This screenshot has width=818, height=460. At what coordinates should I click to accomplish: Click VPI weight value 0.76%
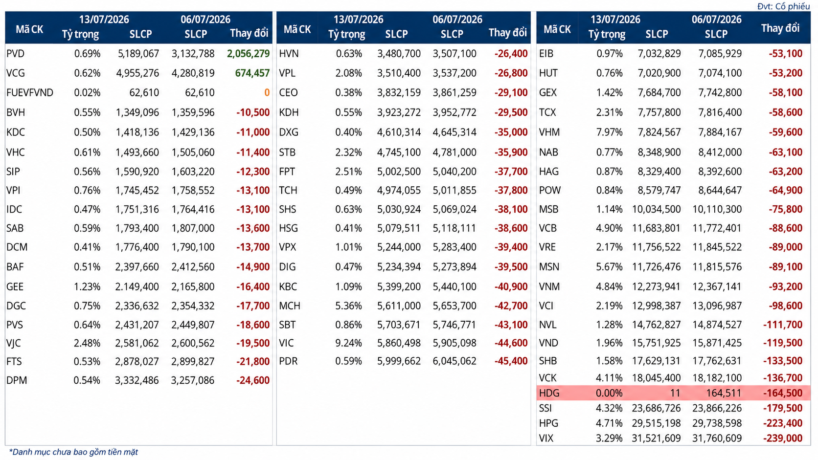(x=87, y=191)
